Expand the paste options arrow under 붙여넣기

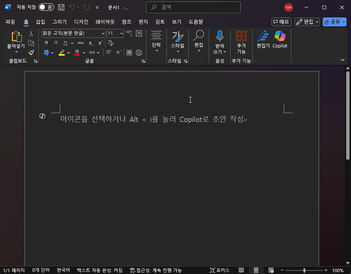pos(16,52)
